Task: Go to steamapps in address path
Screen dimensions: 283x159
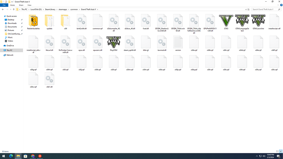Action: (63, 9)
